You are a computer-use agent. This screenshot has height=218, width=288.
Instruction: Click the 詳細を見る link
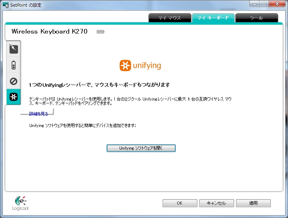[38, 114]
